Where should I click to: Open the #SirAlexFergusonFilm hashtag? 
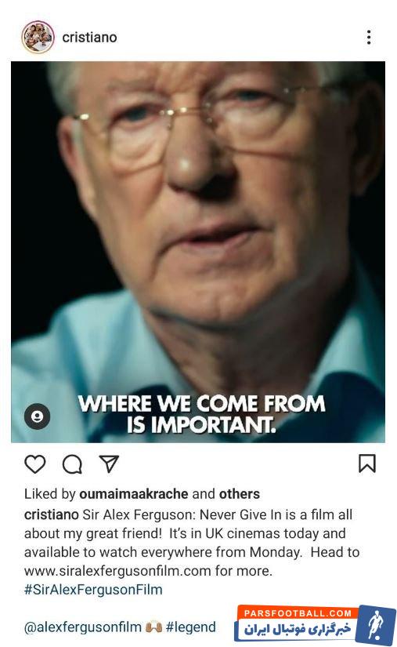(x=93, y=589)
